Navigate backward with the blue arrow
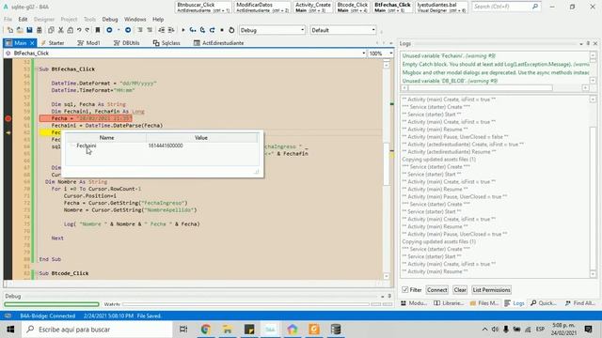The image size is (602, 338). [109, 30]
